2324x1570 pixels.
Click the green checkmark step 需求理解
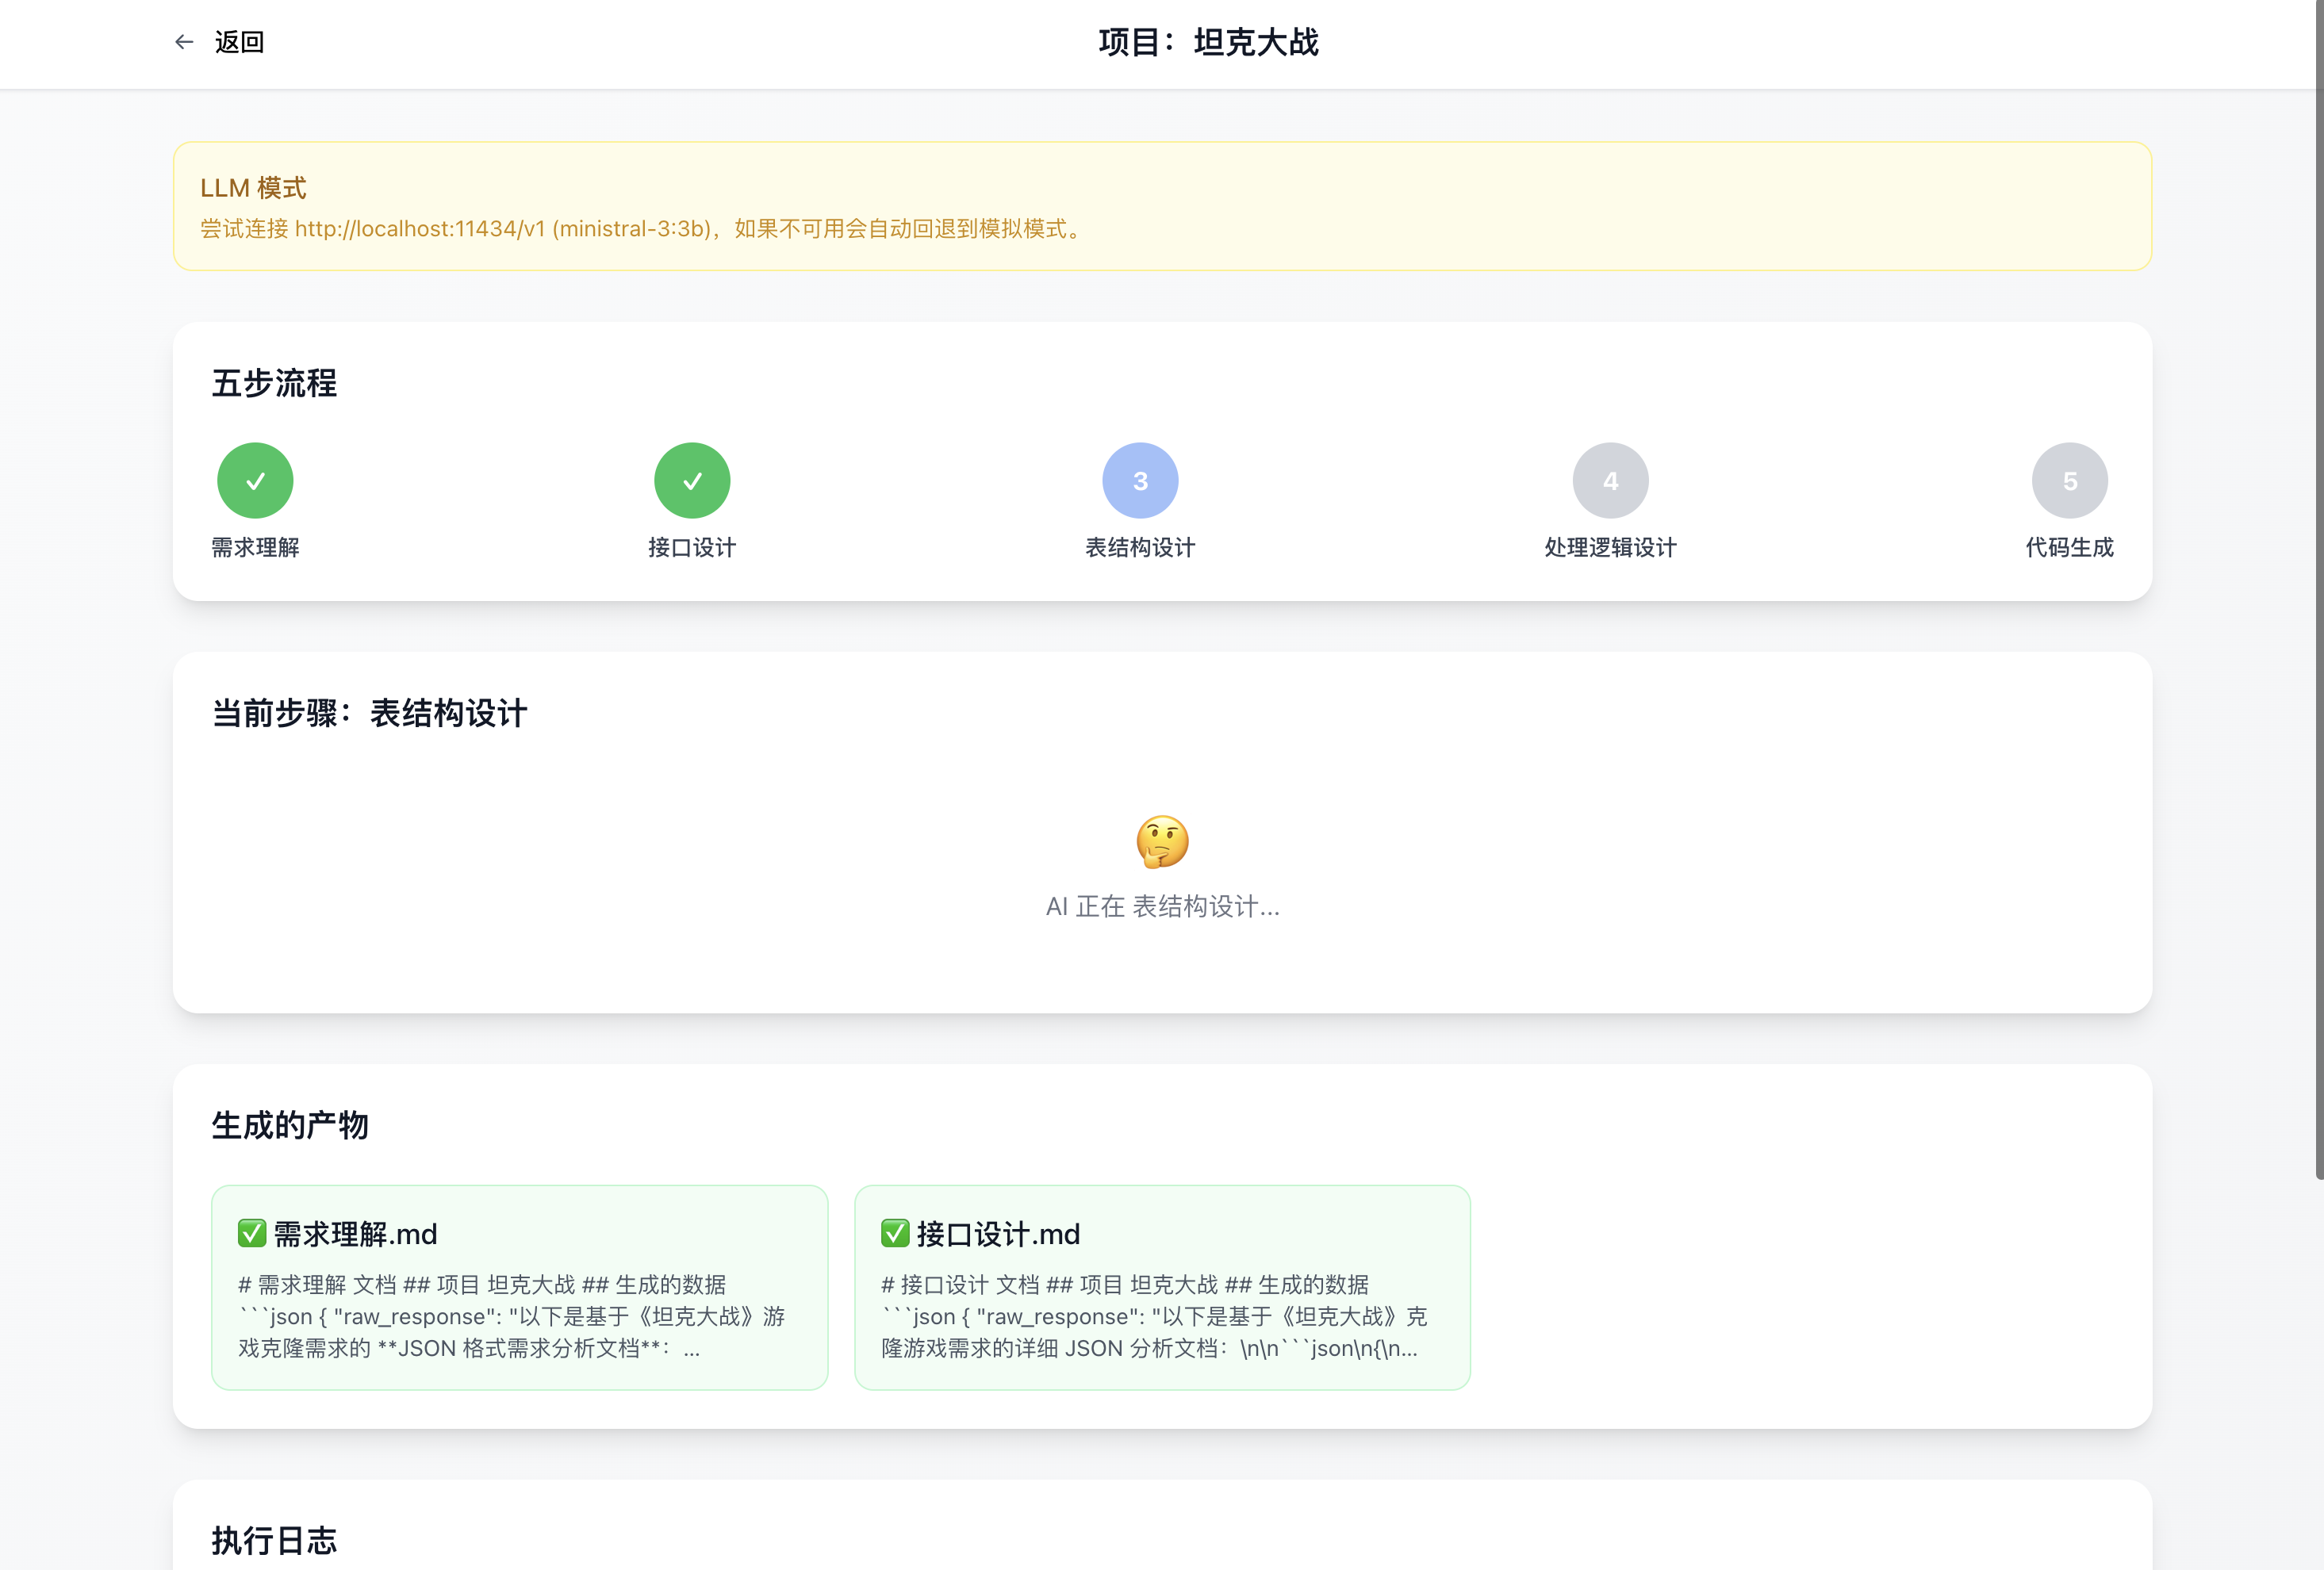point(255,481)
